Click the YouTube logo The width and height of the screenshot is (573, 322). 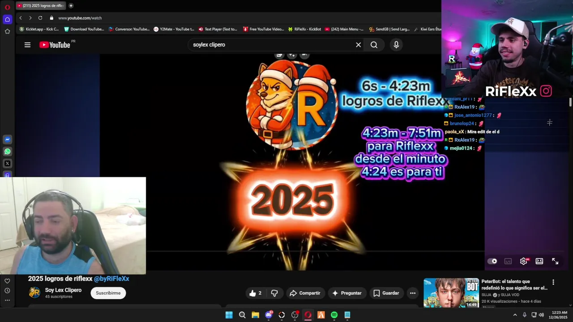click(55, 45)
